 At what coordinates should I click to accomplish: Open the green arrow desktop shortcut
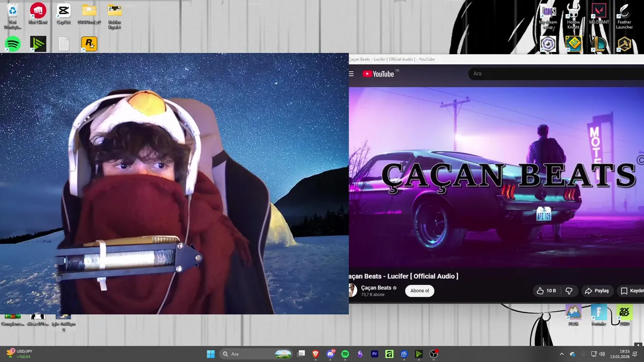click(x=38, y=44)
